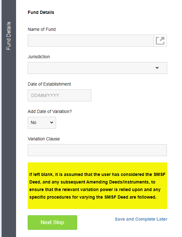Screen dimensions: 182x237
Task: Click the Jurisdiction label
Action: (x=39, y=57)
